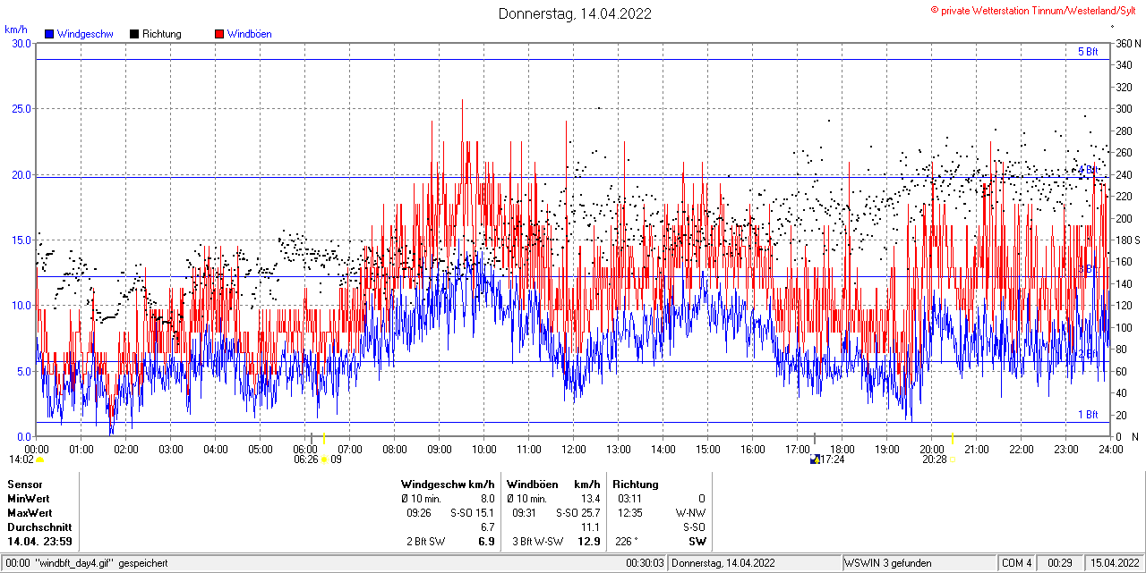Click the Windböen km/h table column header
Viewport: 1146px width, 573px height.
tap(553, 485)
